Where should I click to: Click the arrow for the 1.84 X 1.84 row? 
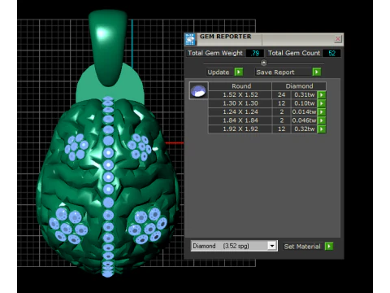pyautogui.click(x=322, y=120)
